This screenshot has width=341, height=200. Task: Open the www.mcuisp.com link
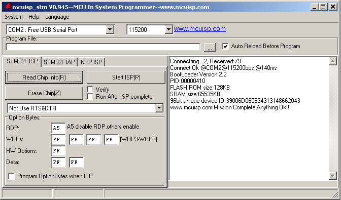(x=200, y=29)
